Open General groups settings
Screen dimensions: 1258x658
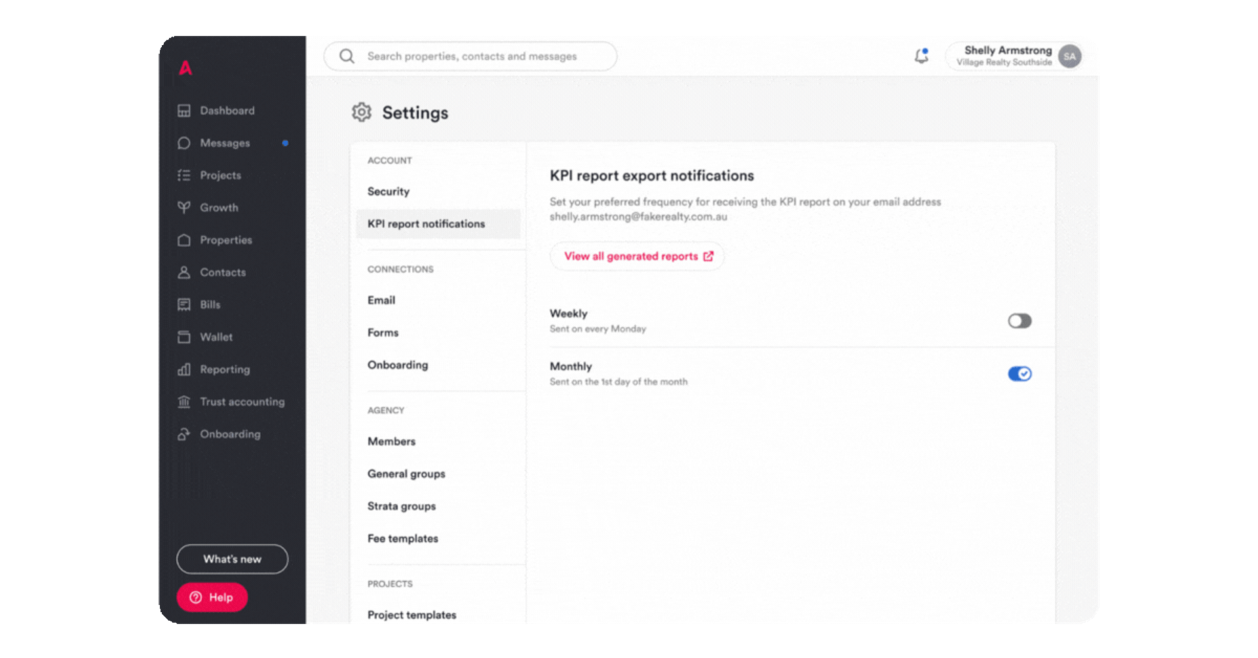(x=406, y=474)
